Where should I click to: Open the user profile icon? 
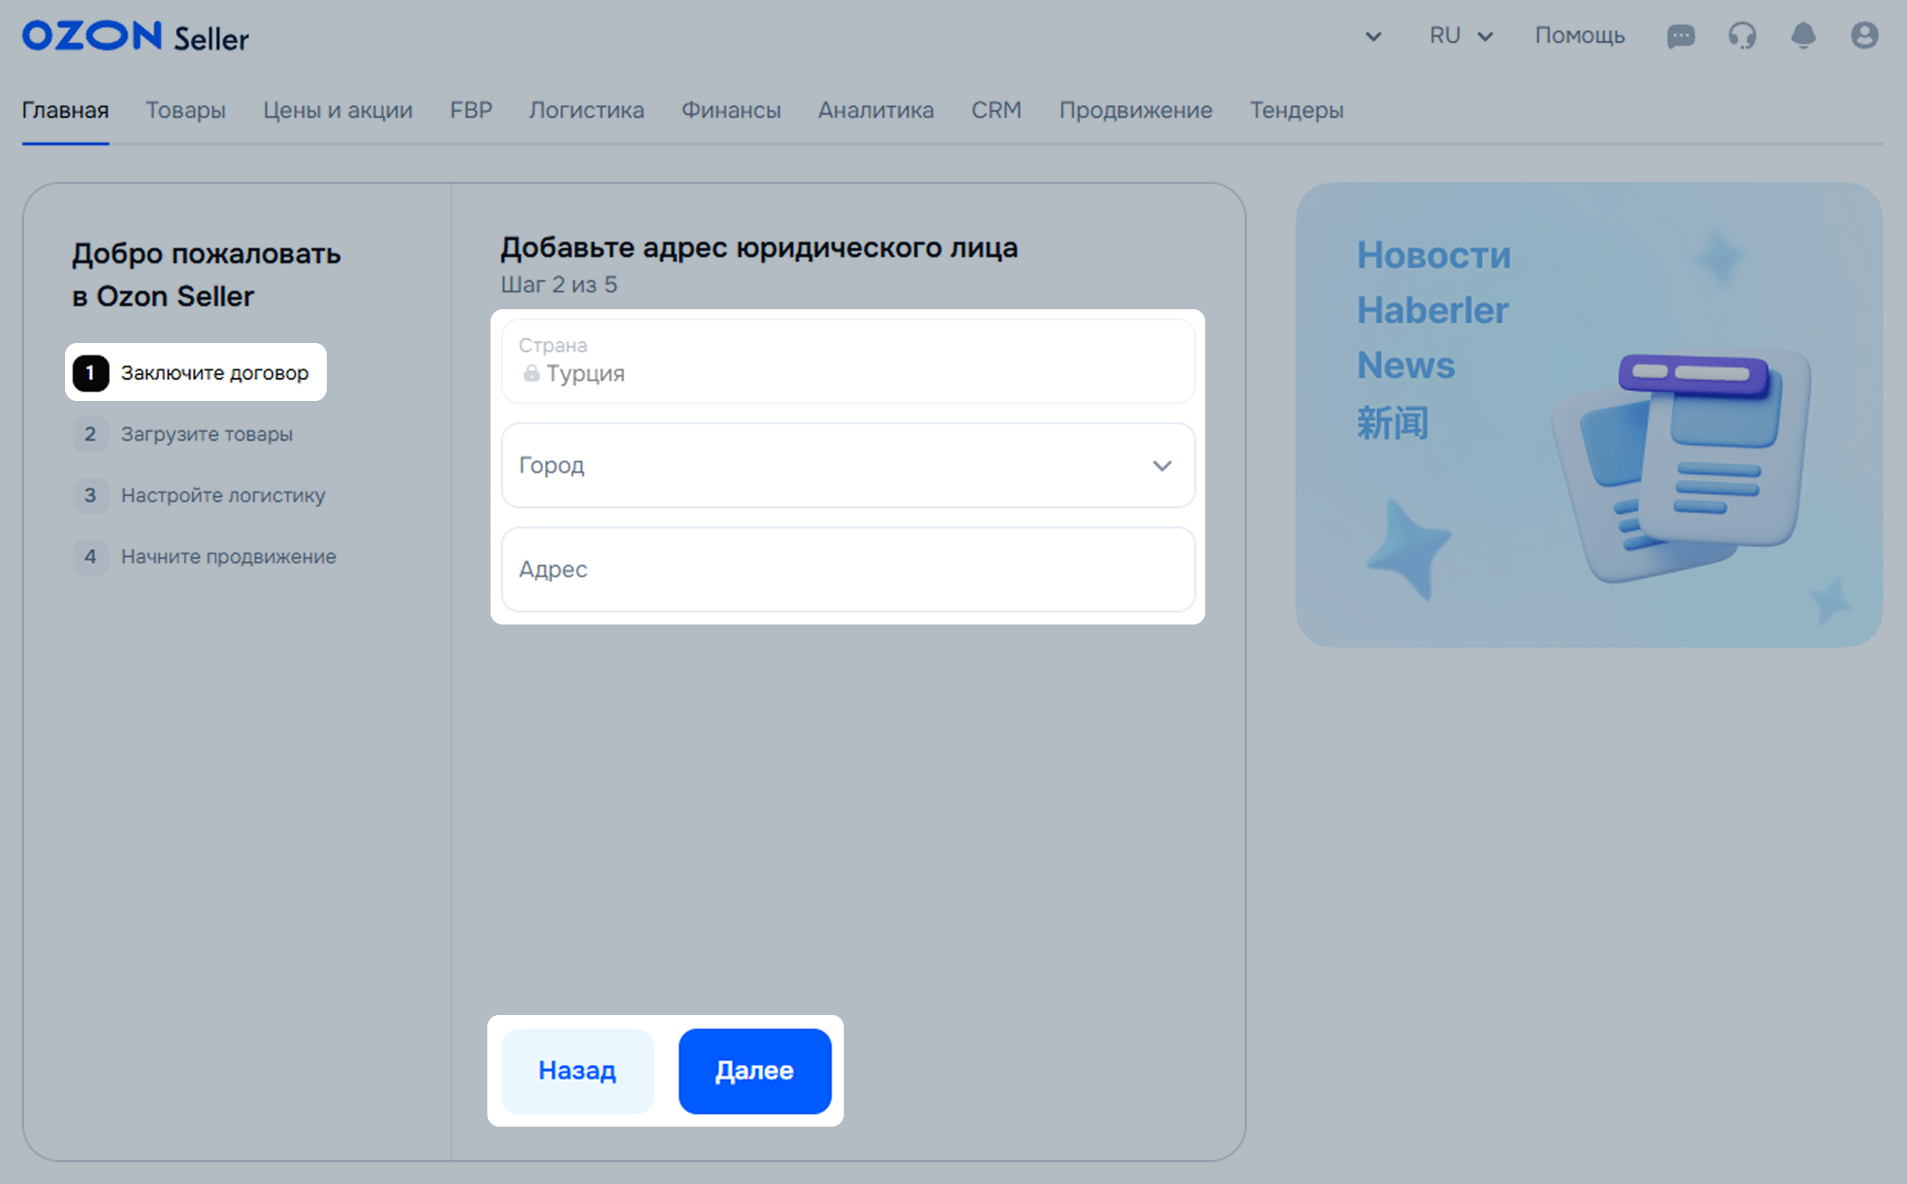pos(1865,35)
